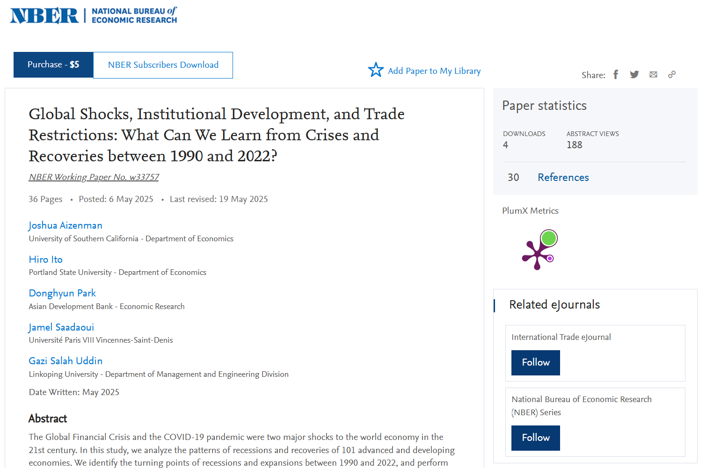Screen dimensions: 707x468
Task: Click the star icon to add paper
Action: click(376, 70)
